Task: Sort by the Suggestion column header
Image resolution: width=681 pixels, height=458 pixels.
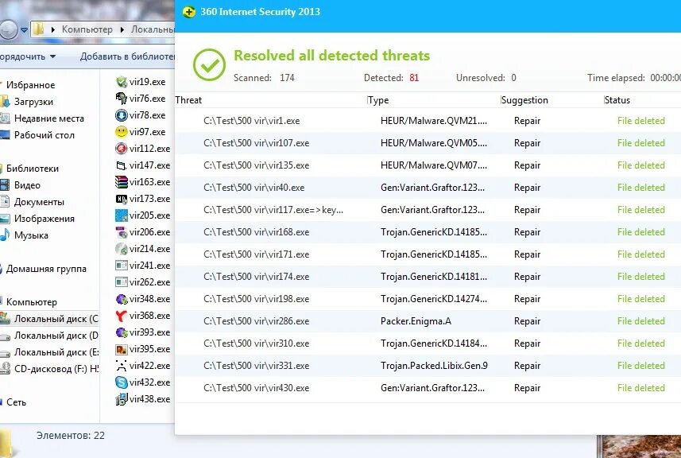Action: point(524,100)
